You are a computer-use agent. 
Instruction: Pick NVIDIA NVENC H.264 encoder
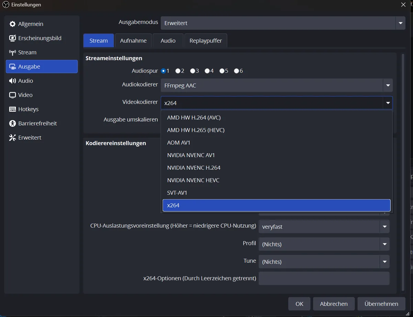click(x=277, y=168)
